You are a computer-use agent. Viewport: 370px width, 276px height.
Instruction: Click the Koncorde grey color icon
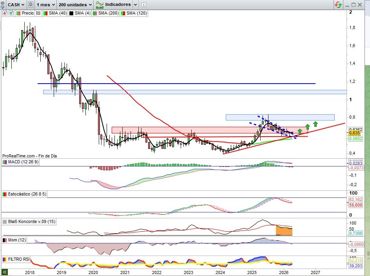[4, 222]
